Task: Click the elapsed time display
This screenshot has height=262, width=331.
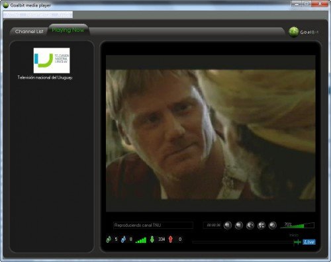Action: [212, 225]
